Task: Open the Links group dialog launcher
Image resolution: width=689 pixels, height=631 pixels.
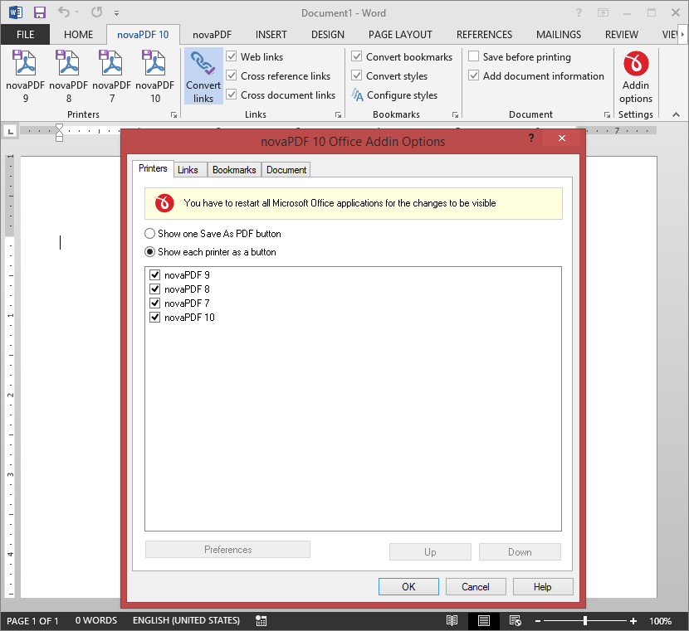Action: 339,115
